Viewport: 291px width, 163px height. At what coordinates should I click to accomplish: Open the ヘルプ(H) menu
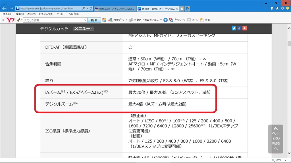(x=74, y=14)
